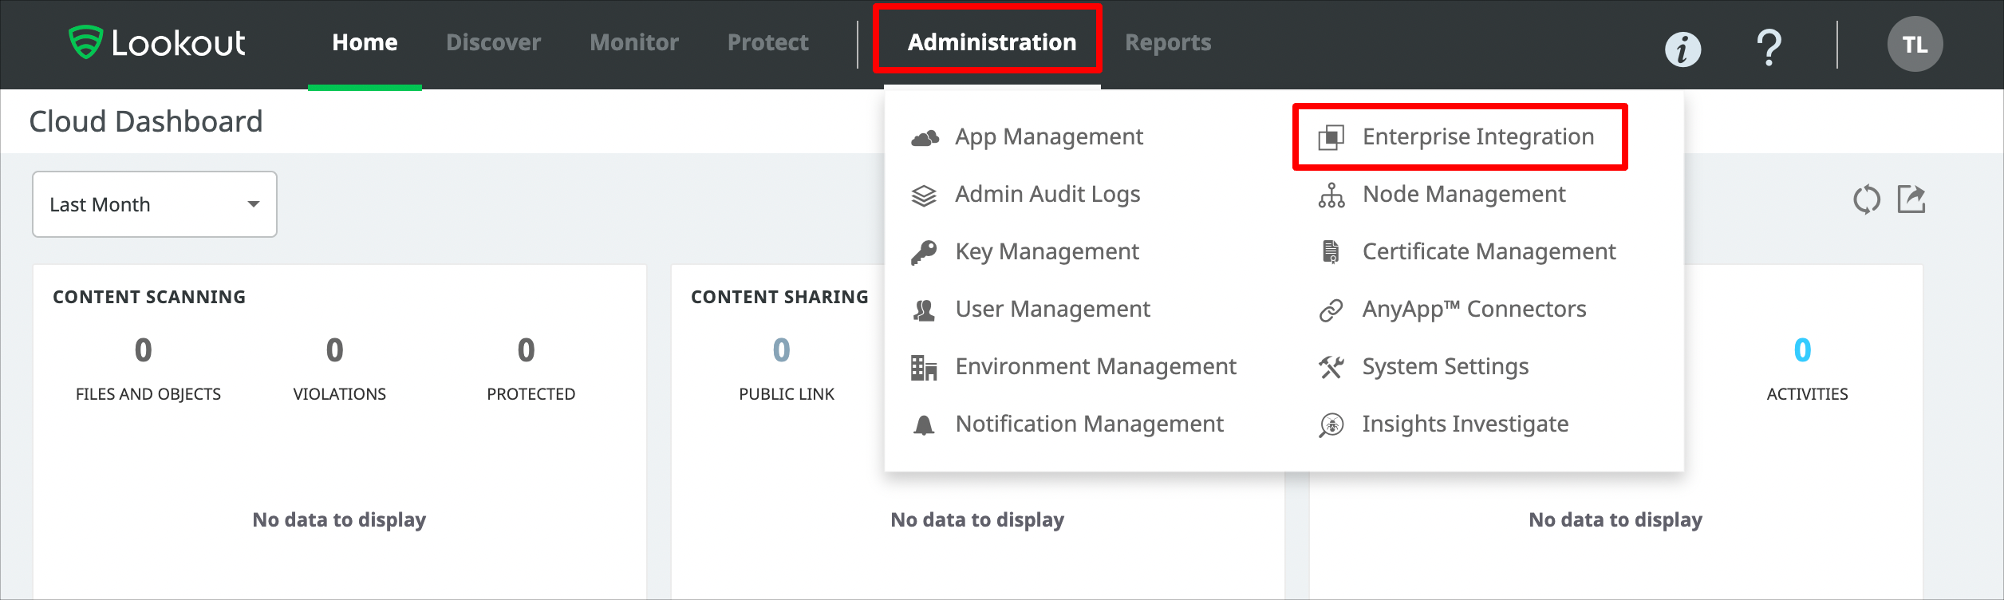Click the Node Management hierarchy icon
The width and height of the screenshot is (2004, 600).
(x=1331, y=195)
